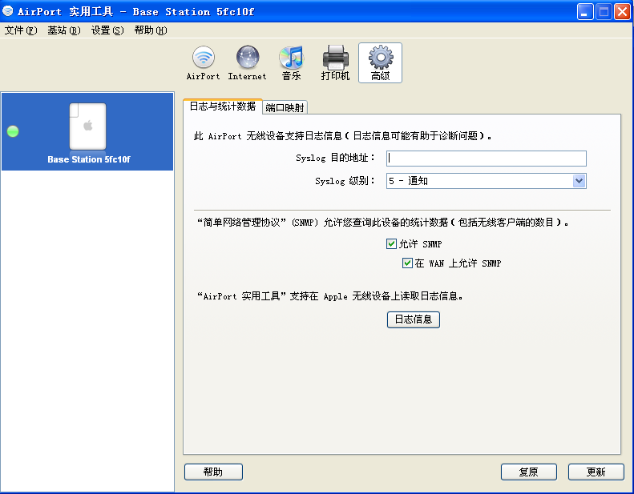Click the 帮助 button at the bottom
Viewport: 634px width, 494px height.
click(213, 472)
